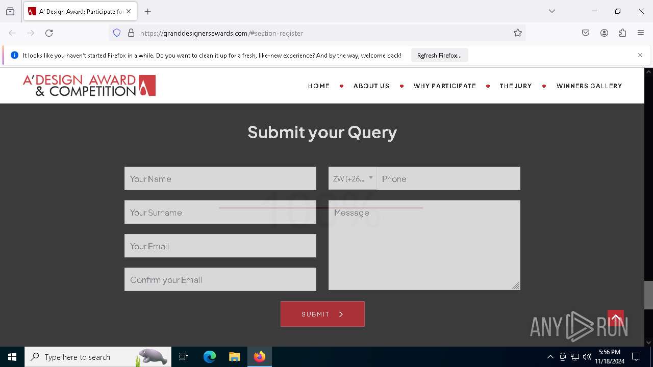Bookmark this page with star
This screenshot has width=653, height=367.
pos(518,33)
